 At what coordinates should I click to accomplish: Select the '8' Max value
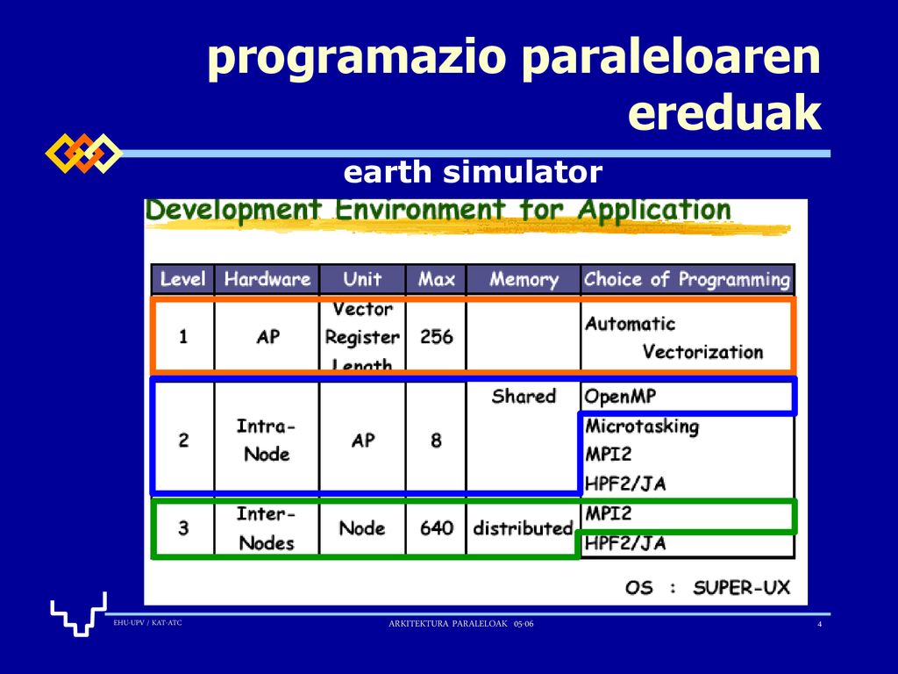(437, 441)
